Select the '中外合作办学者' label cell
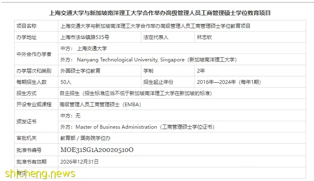The height and width of the screenshot is (181, 314). coord(36,54)
